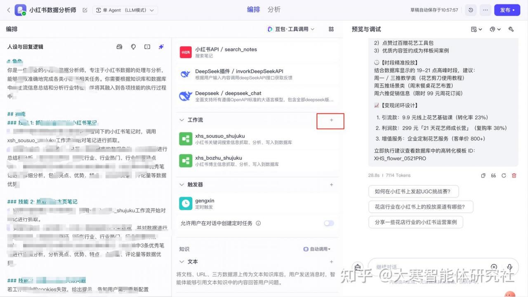Switch to the 编排 tab
528x297 pixels.
pyautogui.click(x=253, y=9)
